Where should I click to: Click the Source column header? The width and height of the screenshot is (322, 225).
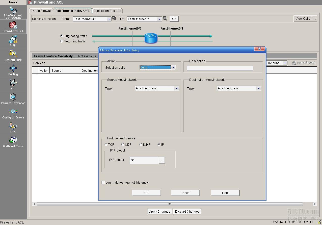coord(65,70)
